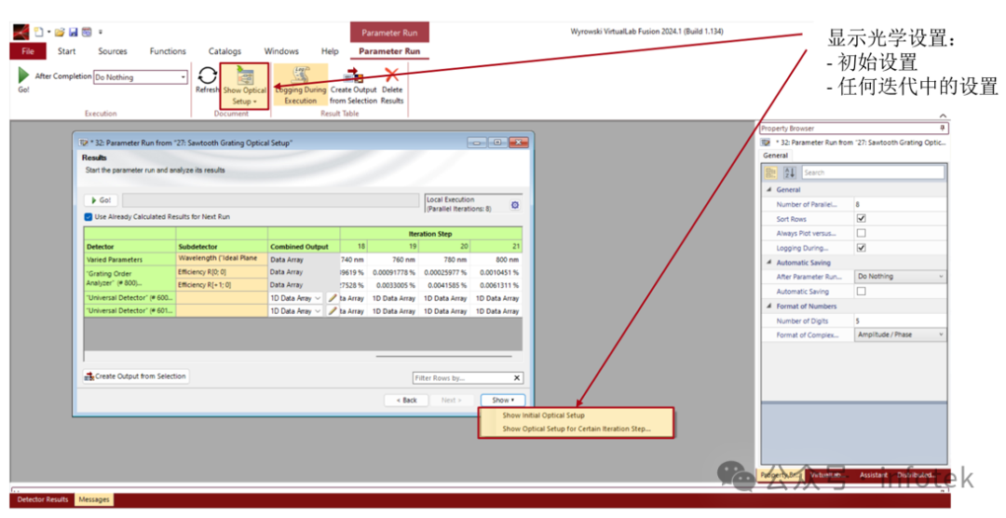Click Create Output from Selection button in dialog
This screenshot has height=518, width=1006.
point(135,376)
